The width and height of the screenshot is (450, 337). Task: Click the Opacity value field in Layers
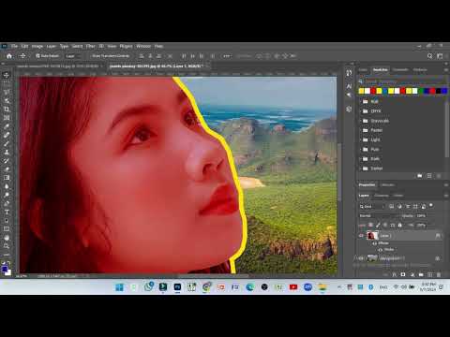click(421, 215)
